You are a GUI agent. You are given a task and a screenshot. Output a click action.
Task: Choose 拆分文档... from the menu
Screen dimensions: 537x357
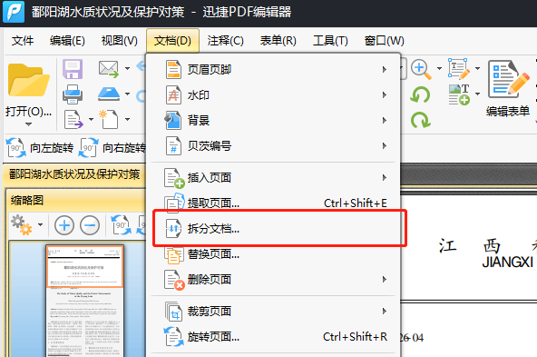[273, 228]
